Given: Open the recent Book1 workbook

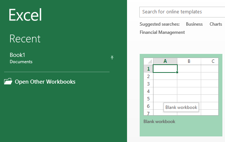Looking at the screenshot, I should tap(18, 55).
